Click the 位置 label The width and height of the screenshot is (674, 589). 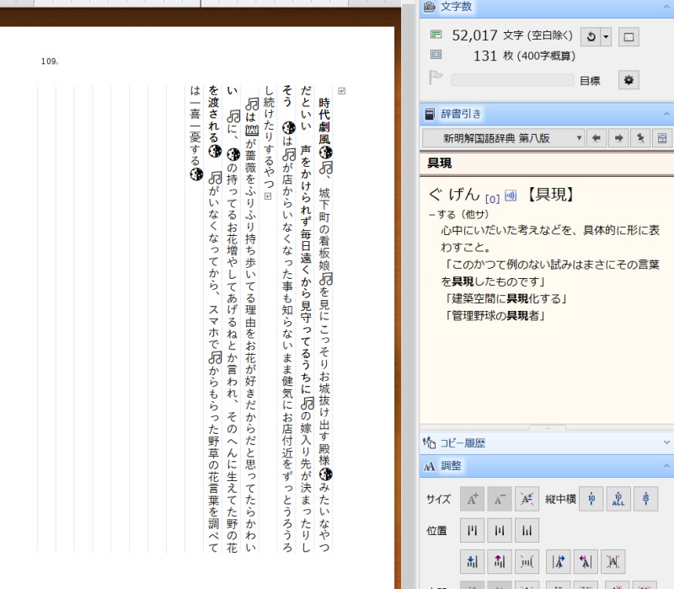point(436,531)
